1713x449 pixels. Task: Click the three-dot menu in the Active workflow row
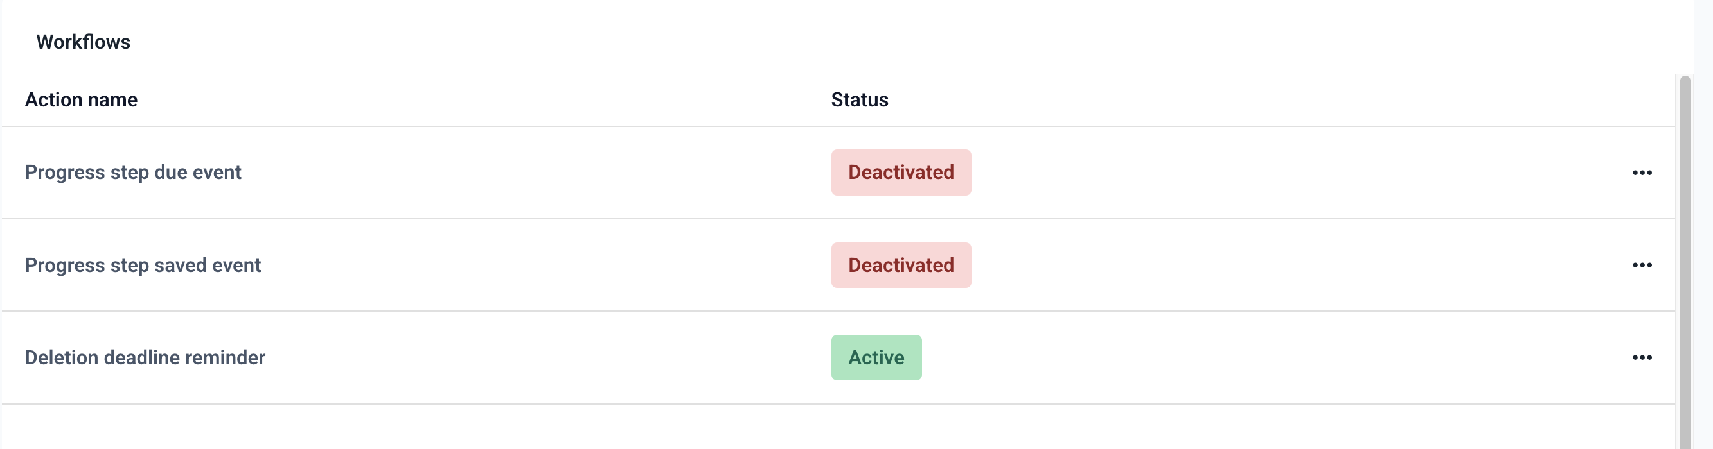coord(1641,357)
